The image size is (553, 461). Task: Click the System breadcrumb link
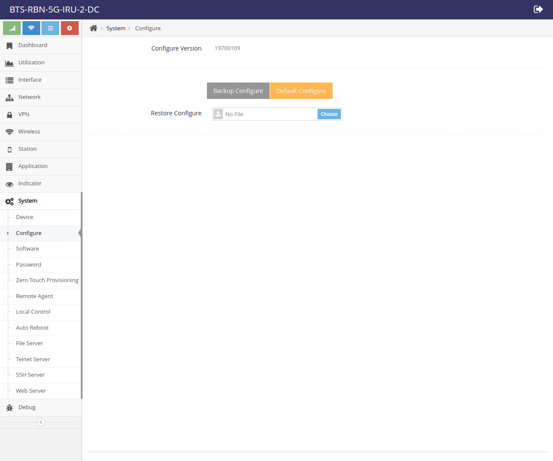pos(116,29)
